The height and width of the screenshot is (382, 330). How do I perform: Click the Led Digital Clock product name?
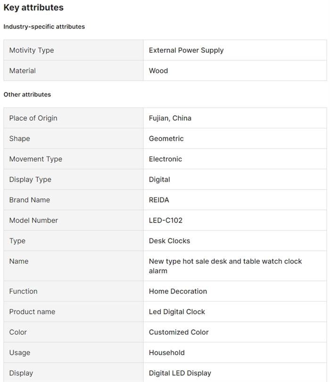[177, 312]
